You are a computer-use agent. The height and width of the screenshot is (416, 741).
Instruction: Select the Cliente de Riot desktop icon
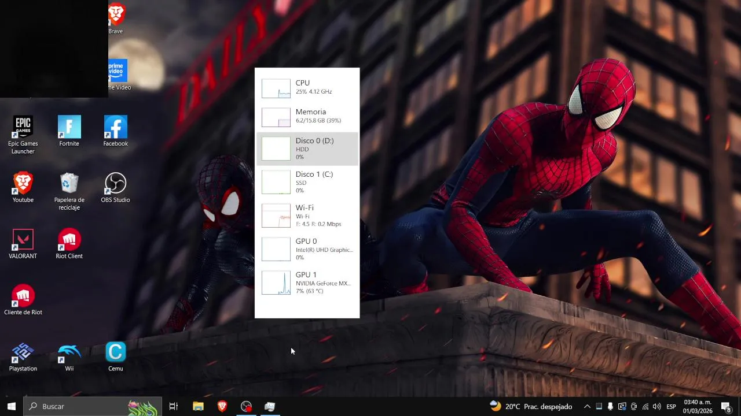coord(23,300)
